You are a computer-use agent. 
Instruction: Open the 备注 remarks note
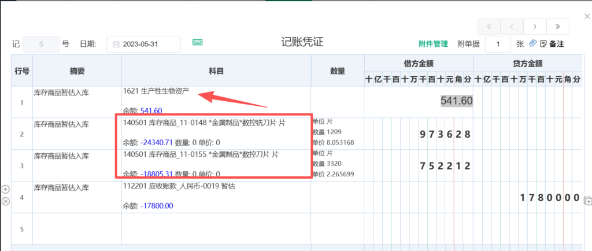tap(552, 44)
